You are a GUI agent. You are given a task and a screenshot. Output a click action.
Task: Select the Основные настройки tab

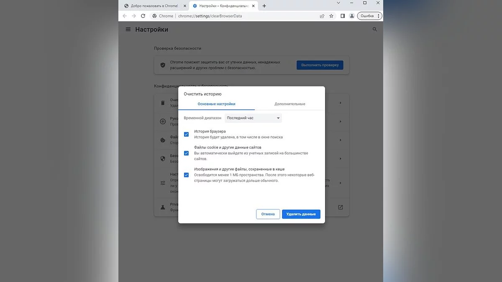pos(216,104)
